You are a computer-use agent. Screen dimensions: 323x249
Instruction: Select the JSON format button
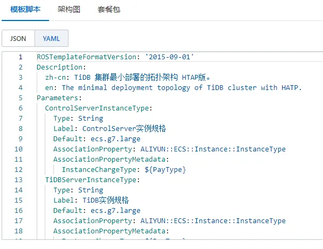(18, 38)
